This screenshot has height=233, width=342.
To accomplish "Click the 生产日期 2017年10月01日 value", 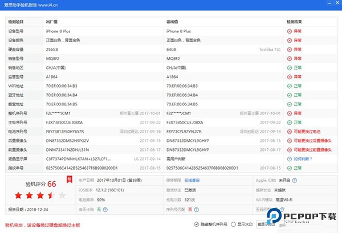I will (x=119, y=180).
